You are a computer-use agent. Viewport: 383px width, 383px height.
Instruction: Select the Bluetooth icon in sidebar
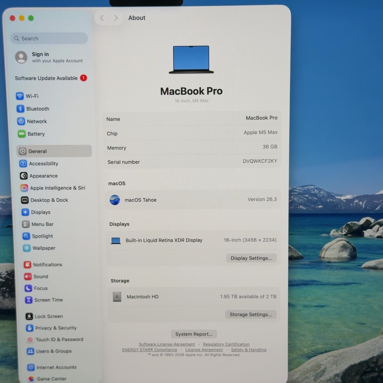pyautogui.click(x=20, y=109)
